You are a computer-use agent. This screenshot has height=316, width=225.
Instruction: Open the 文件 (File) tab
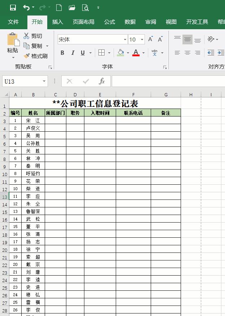point(13,22)
